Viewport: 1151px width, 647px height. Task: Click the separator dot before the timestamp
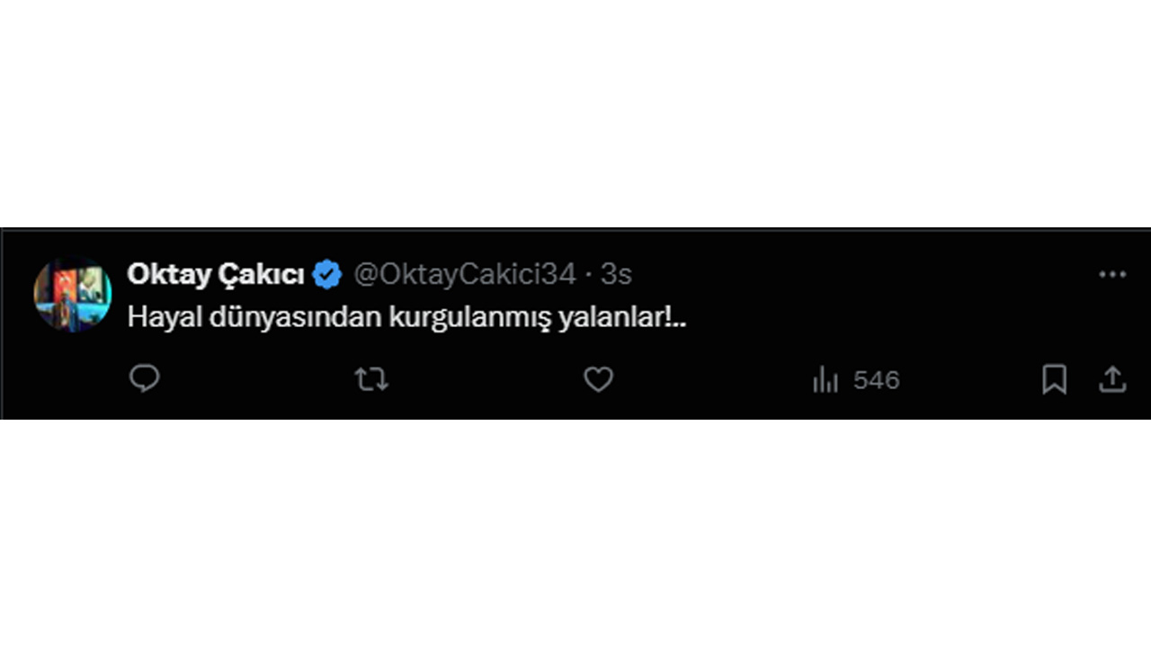coord(588,275)
